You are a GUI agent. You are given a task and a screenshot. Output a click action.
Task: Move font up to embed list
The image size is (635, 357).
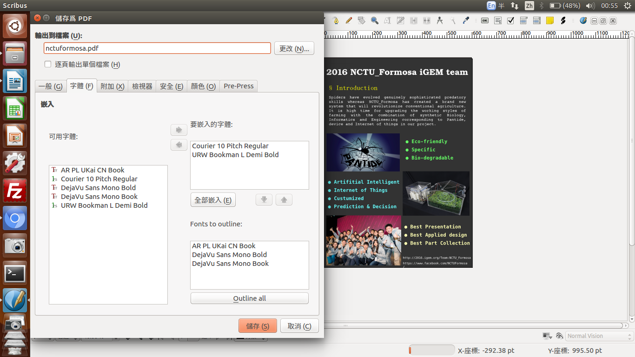(284, 200)
